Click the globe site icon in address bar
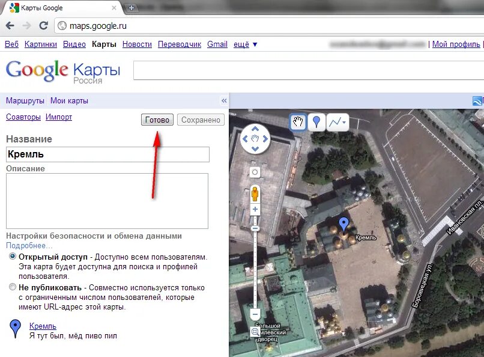This screenshot has width=484, height=357. [x=62, y=26]
